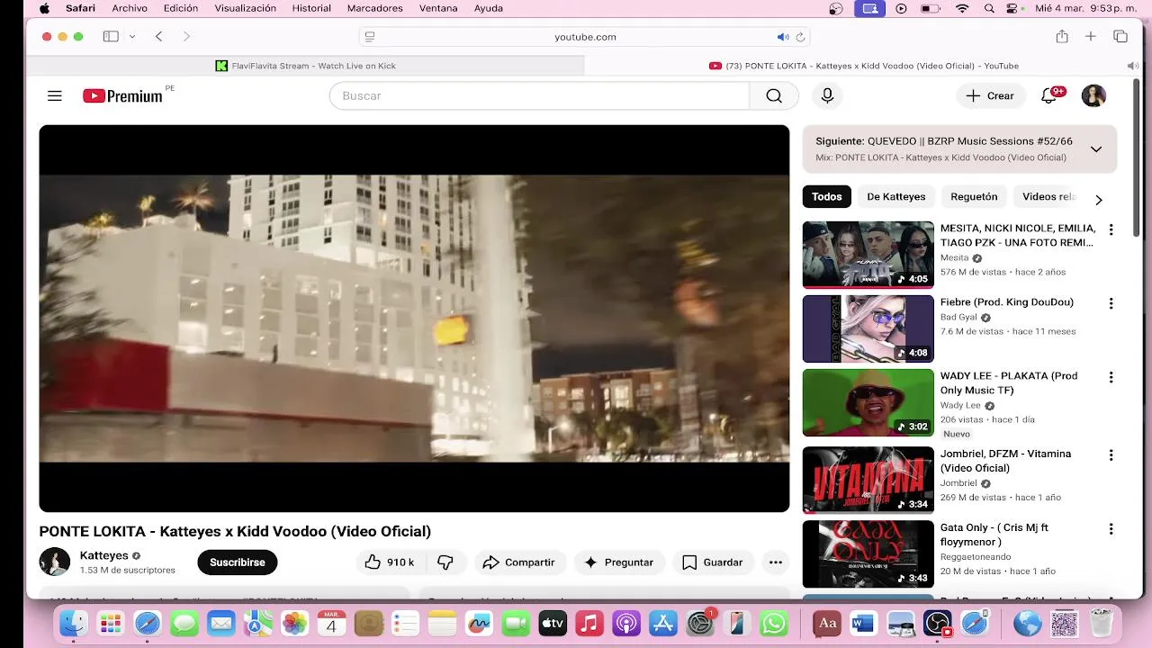Open options for Vitamina video
The image size is (1152, 648).
pos(1111,455)
